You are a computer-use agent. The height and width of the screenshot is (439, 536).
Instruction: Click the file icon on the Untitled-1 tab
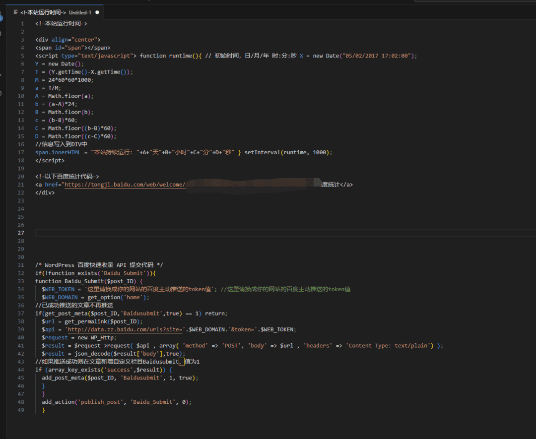[x=16, y=12]
